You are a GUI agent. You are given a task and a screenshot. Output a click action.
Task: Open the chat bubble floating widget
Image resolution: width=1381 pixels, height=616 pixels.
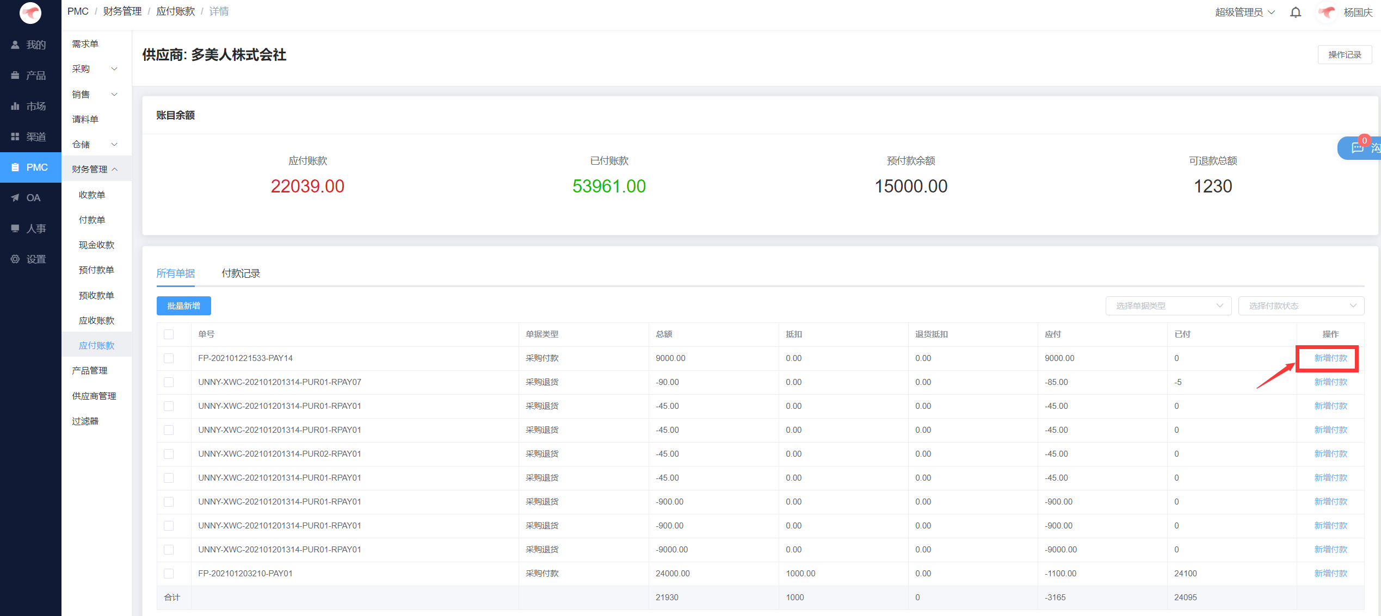point(1358,148)
